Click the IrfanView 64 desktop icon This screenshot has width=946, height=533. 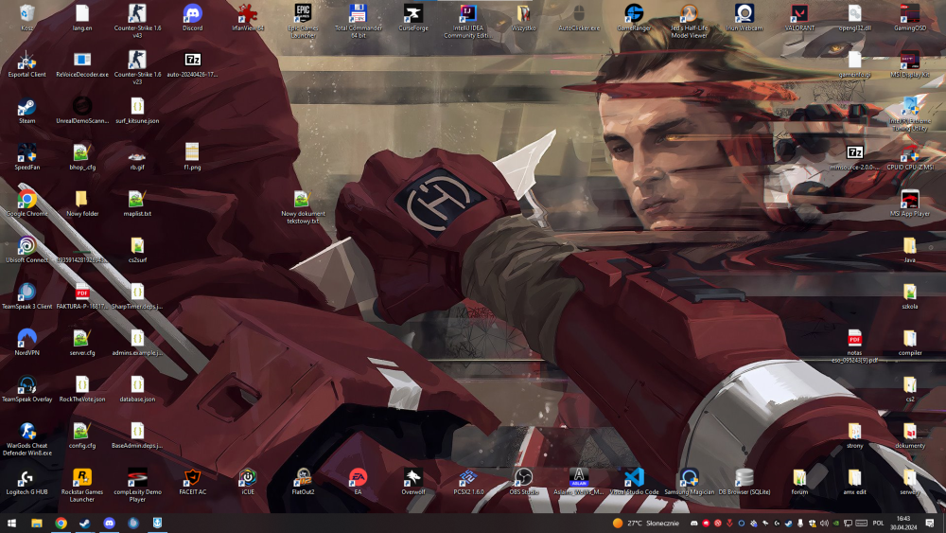[247, 17]
